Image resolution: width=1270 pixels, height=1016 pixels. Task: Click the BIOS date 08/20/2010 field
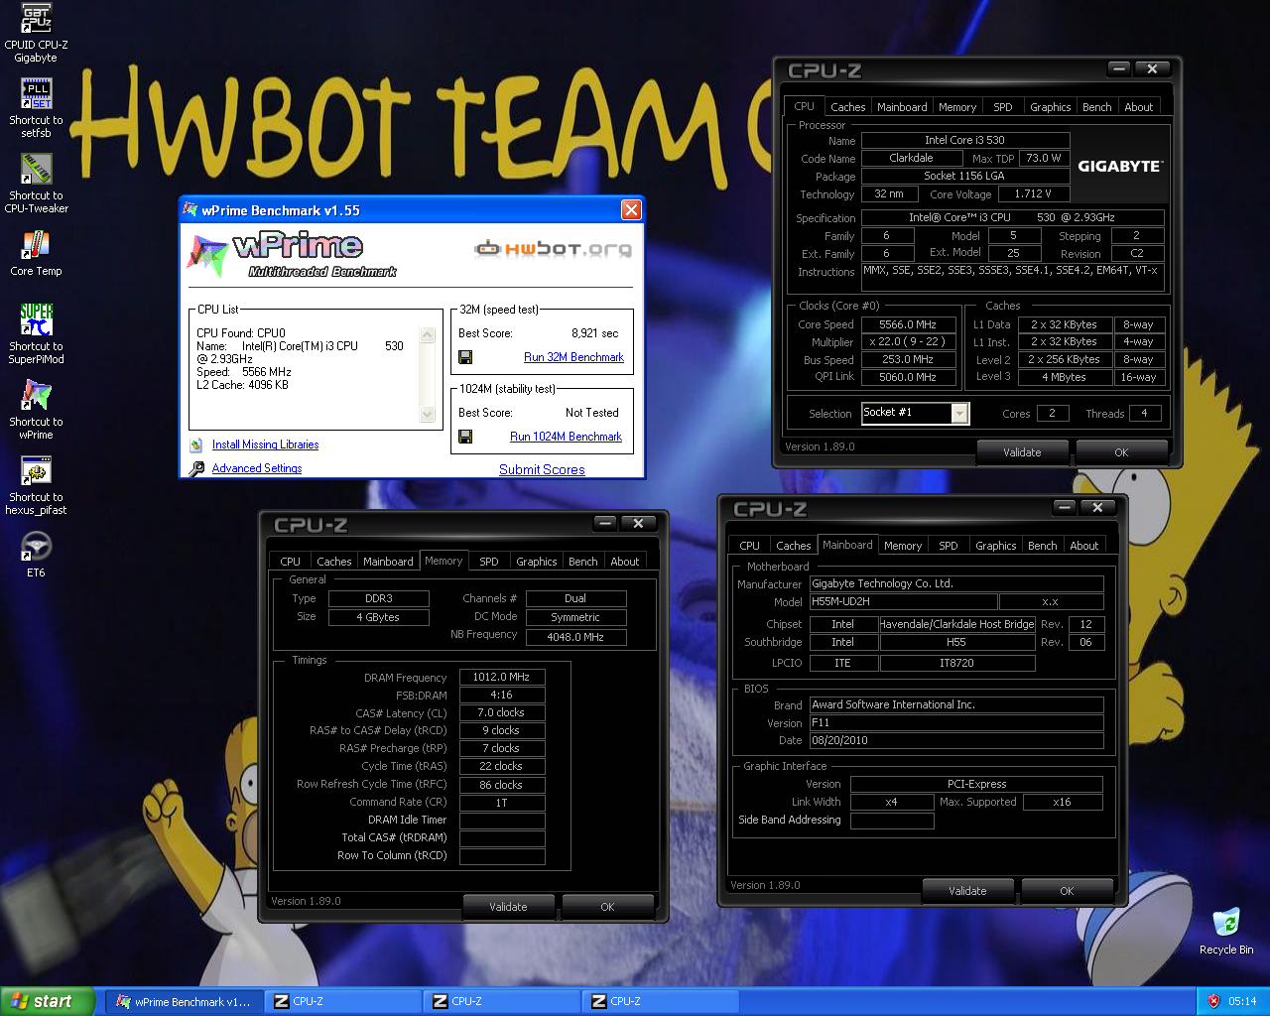click(956, 740)
